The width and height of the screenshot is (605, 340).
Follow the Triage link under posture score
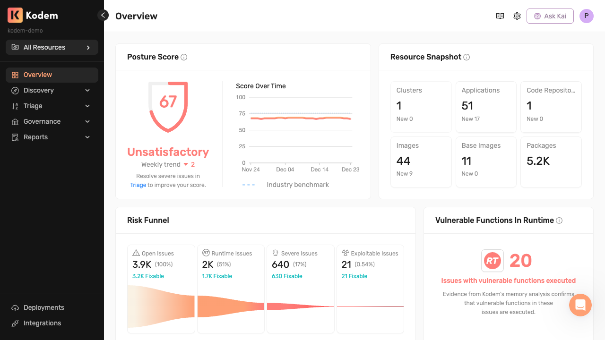tap(138, 185)
